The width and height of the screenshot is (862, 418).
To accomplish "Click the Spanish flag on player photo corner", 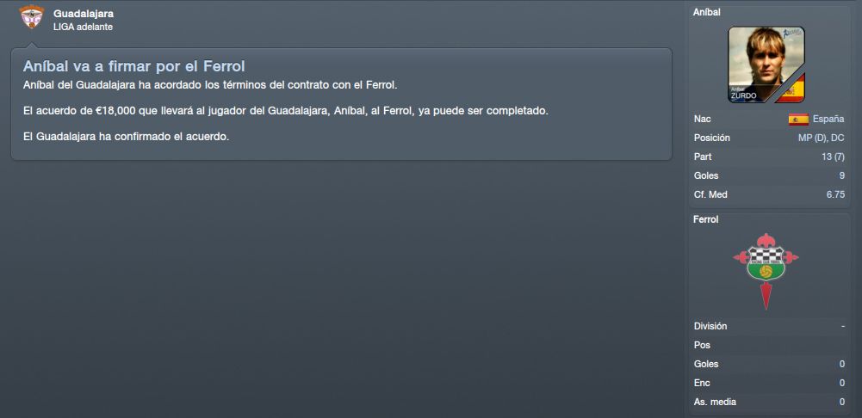I will (793, 90).
